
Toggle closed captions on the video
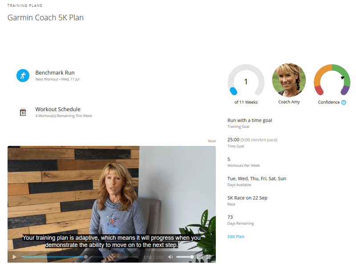(x=200, y=257)
